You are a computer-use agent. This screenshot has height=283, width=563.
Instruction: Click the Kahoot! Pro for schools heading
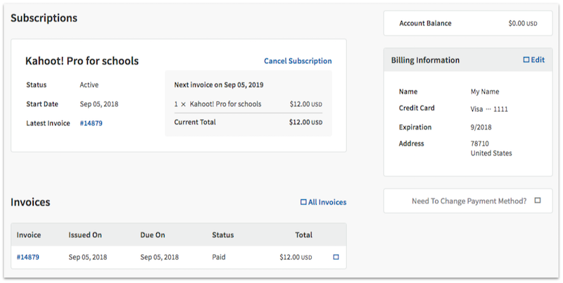click(82, 61)
